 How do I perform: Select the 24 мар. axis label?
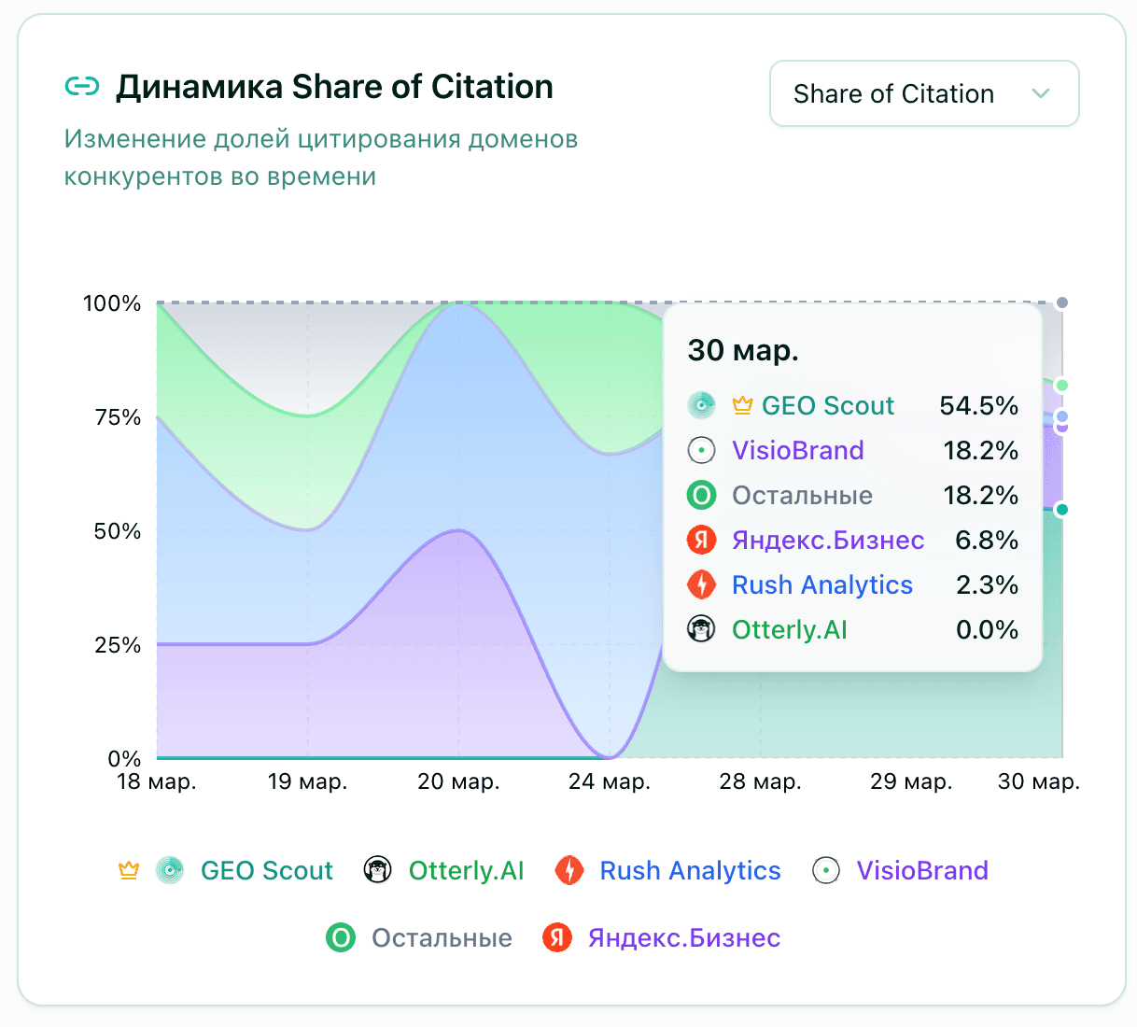coord(608,782)
